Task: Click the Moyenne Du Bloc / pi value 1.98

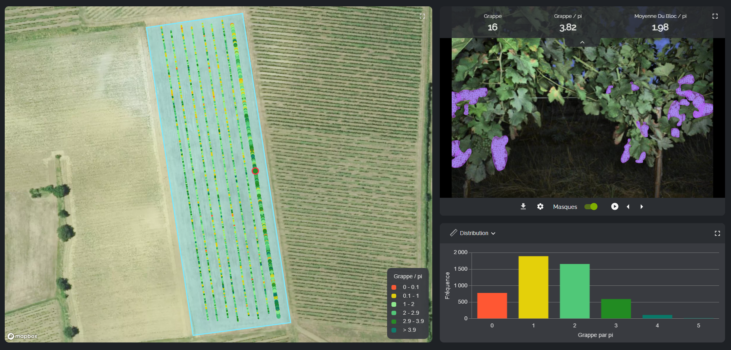Action: (x=660, y=27)
